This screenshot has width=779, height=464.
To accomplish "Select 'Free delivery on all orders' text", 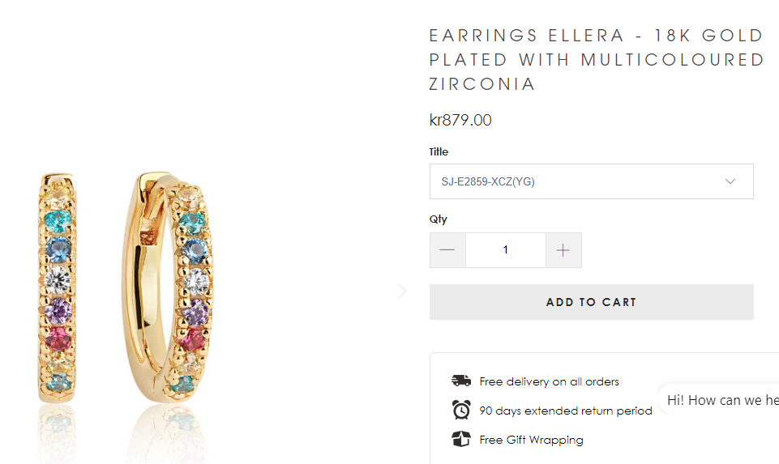I will point(549,381).
